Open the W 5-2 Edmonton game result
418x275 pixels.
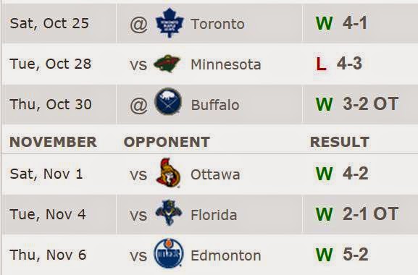pos(342,254)
